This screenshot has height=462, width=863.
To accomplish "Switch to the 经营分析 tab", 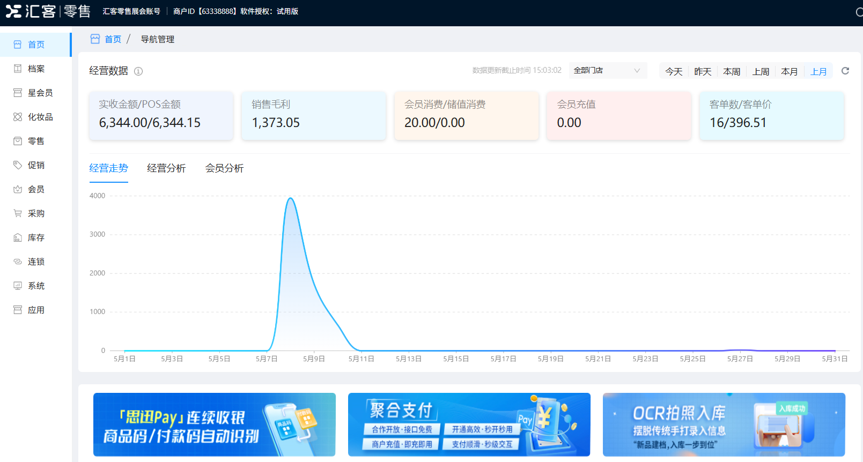I will [166, 168].
